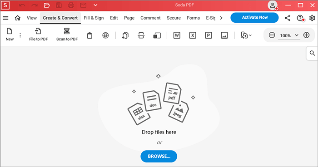
Task: Create PDF from clipboard icon
Action: [89, 35]
